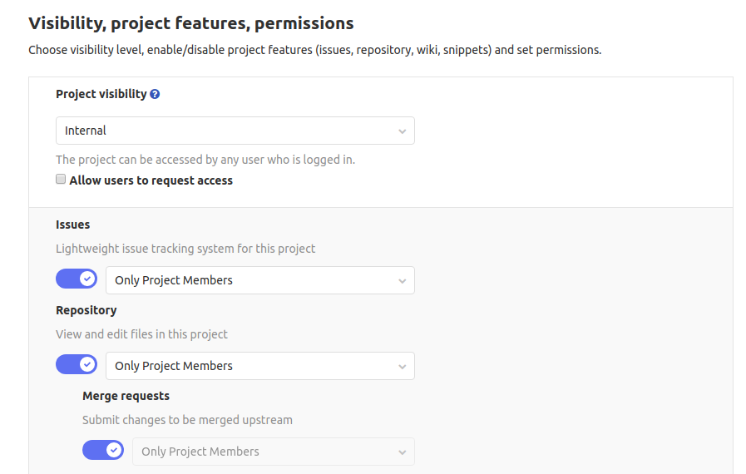Image resolution: width=746 pixels, height=474 pixels.
Task: Open the Internal project visibility dropdown
Action: click(x=235, y=131)
